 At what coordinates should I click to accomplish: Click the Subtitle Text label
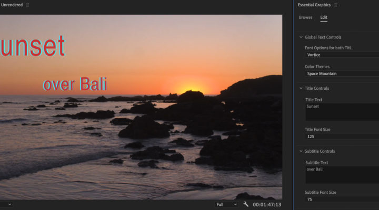point(317,163)
